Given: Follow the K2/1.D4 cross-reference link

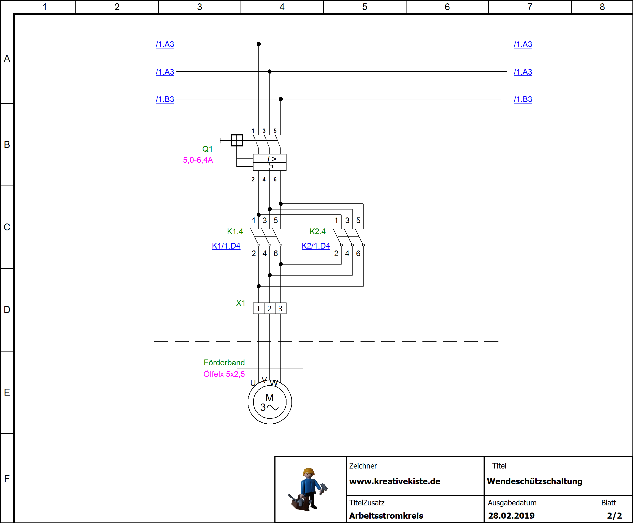Looking at the screenshot, I should 316,246.
